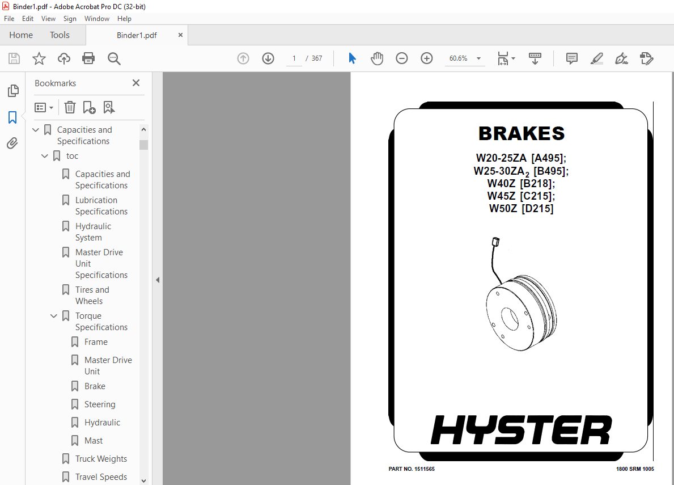
Task: Open the Find text magnifier tool
Action: 114,58
